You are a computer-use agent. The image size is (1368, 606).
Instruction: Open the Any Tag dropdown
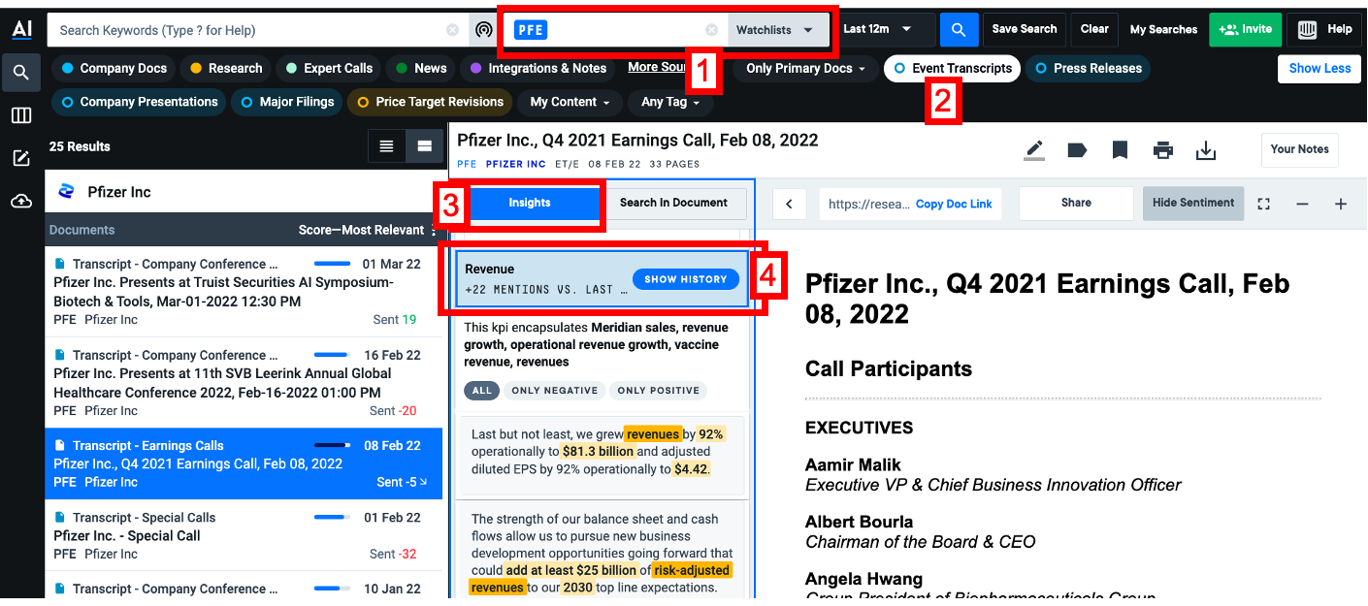(x=671, y=102)
